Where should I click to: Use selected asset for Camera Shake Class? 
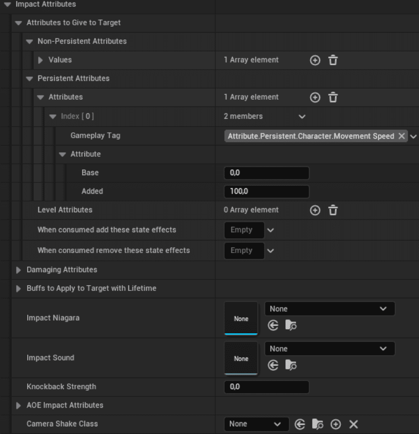click(300, 424)
